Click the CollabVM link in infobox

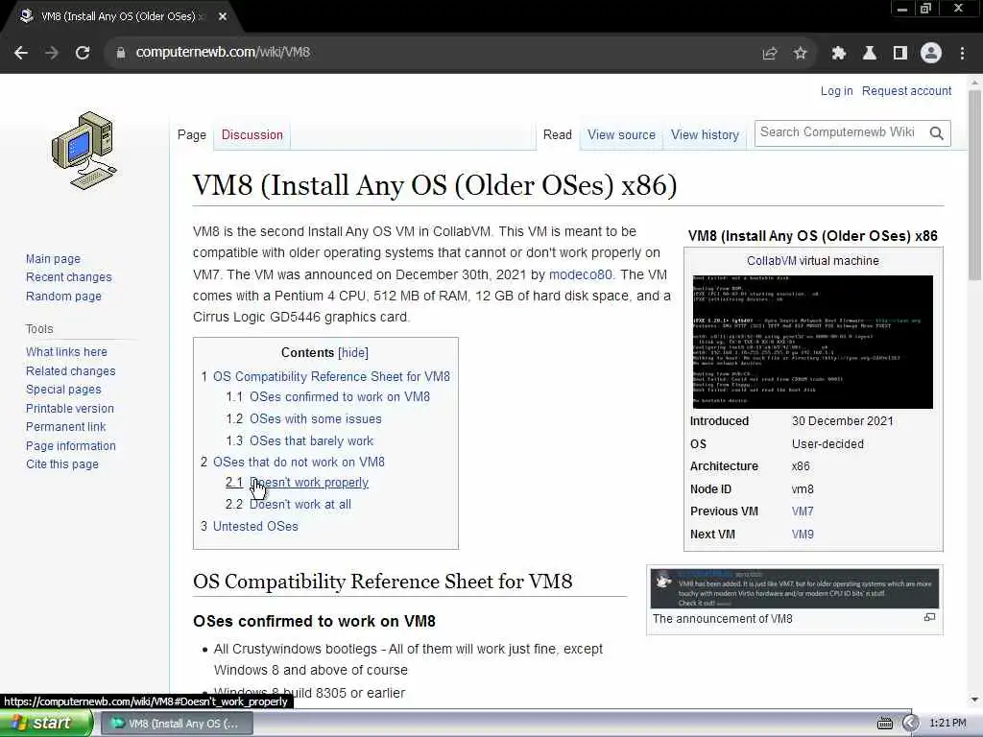point(771,261)
